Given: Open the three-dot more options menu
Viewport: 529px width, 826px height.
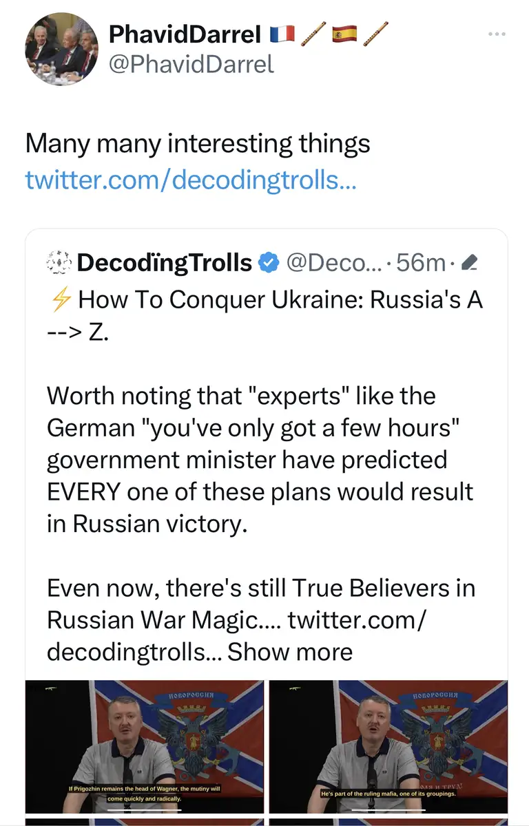Looking at the screenshot, I should 497,33.
